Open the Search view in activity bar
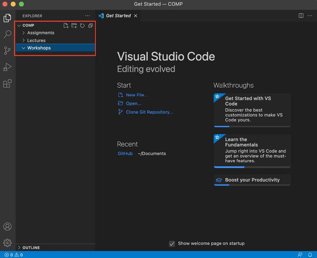Screen dimensions: 317x258 pyautogui.click(x=7, y=34)
